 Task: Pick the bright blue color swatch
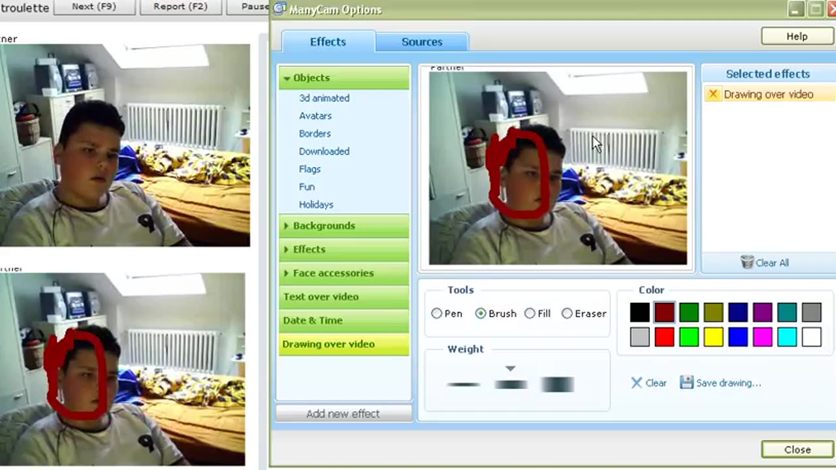coord(738,337)
